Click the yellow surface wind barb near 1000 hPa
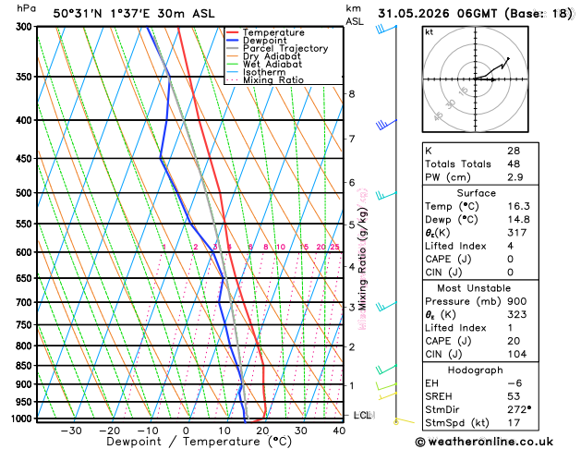This screenshot has height=449, width=581. (x=405, y=421)
